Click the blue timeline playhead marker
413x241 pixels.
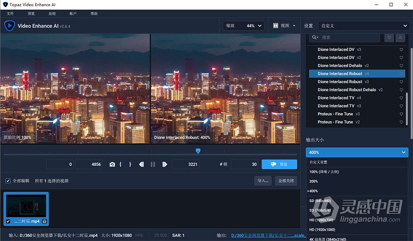(x=198, y=151)
